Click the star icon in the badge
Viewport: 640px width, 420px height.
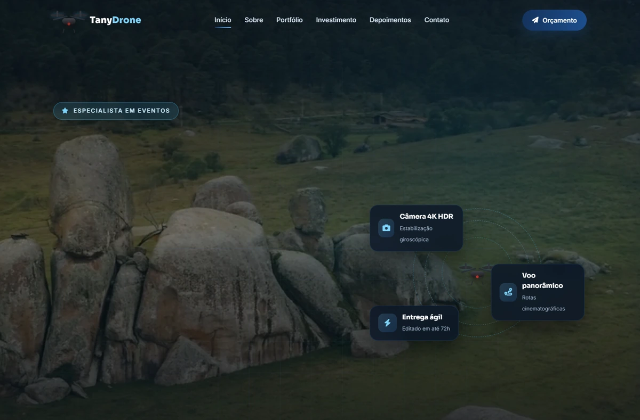point(65,111)
